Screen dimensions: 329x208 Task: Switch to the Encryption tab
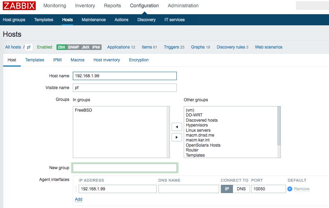click(x=139, y=60)
